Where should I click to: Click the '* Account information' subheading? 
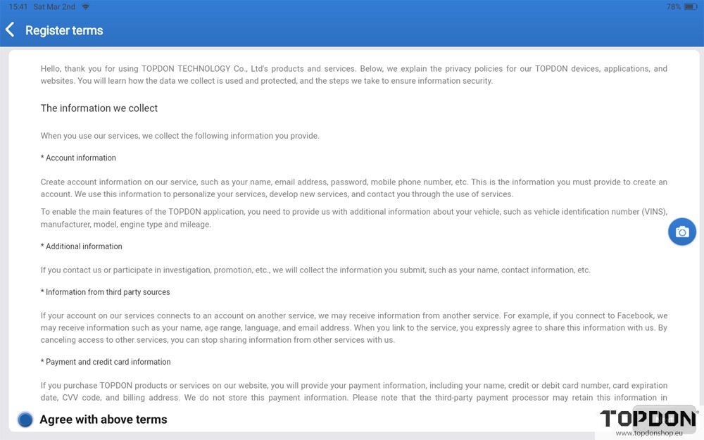pyautogui.click(x=78, y=158)
